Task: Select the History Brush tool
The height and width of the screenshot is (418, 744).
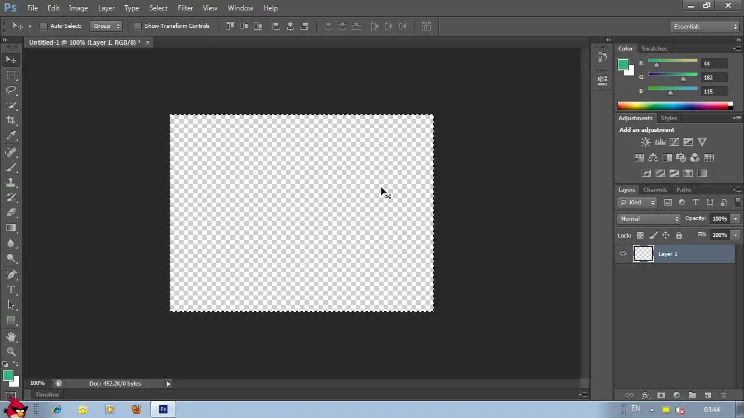Action: click(x=11, y=197)
